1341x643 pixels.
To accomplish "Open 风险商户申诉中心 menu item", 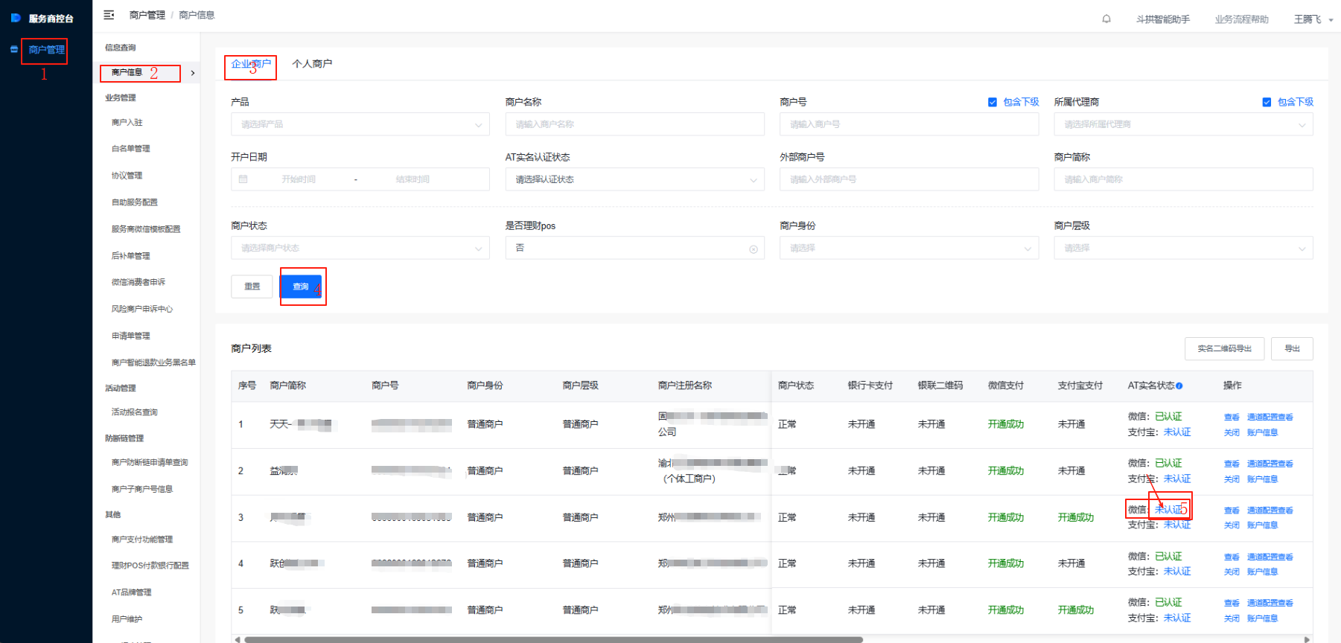I will tap(141, 309).
